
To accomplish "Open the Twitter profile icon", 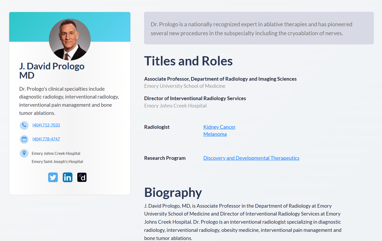I will 53,177.
